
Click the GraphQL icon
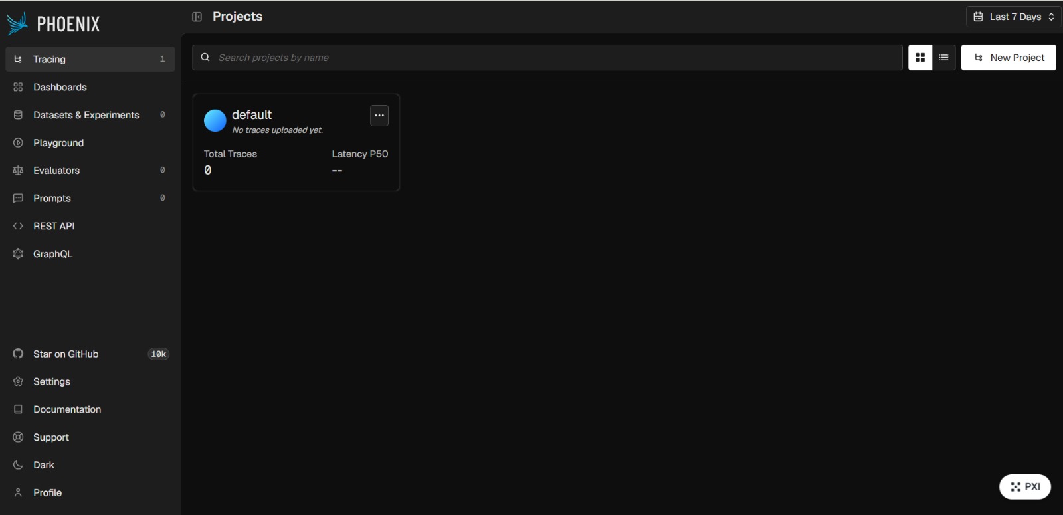tap(18, 254)
